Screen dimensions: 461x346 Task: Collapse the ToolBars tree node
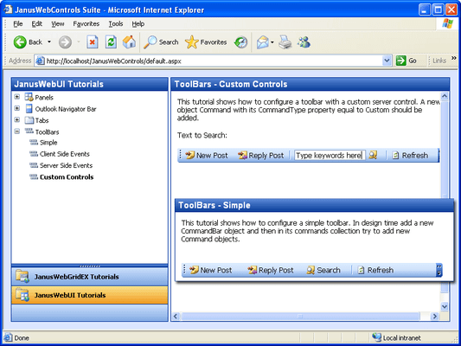click(17, 131)
